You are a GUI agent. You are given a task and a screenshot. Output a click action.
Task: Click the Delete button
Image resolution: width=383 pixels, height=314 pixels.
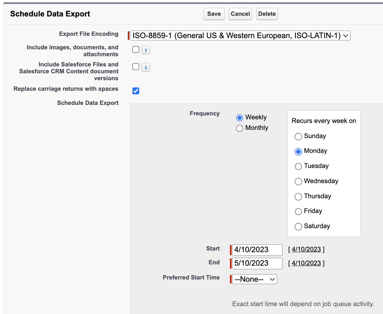click(x=267, y=14)
